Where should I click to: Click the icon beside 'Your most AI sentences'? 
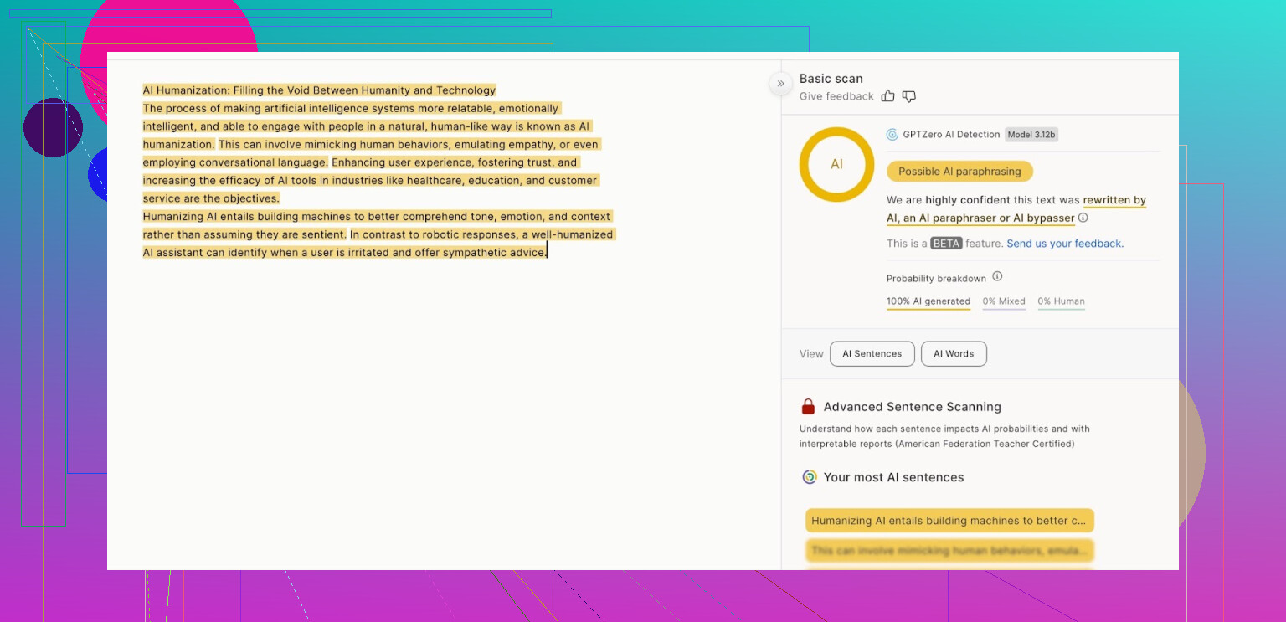coord(809,477)
